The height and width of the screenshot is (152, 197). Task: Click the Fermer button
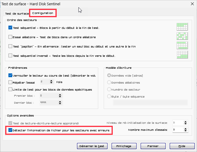pos(153,146)
